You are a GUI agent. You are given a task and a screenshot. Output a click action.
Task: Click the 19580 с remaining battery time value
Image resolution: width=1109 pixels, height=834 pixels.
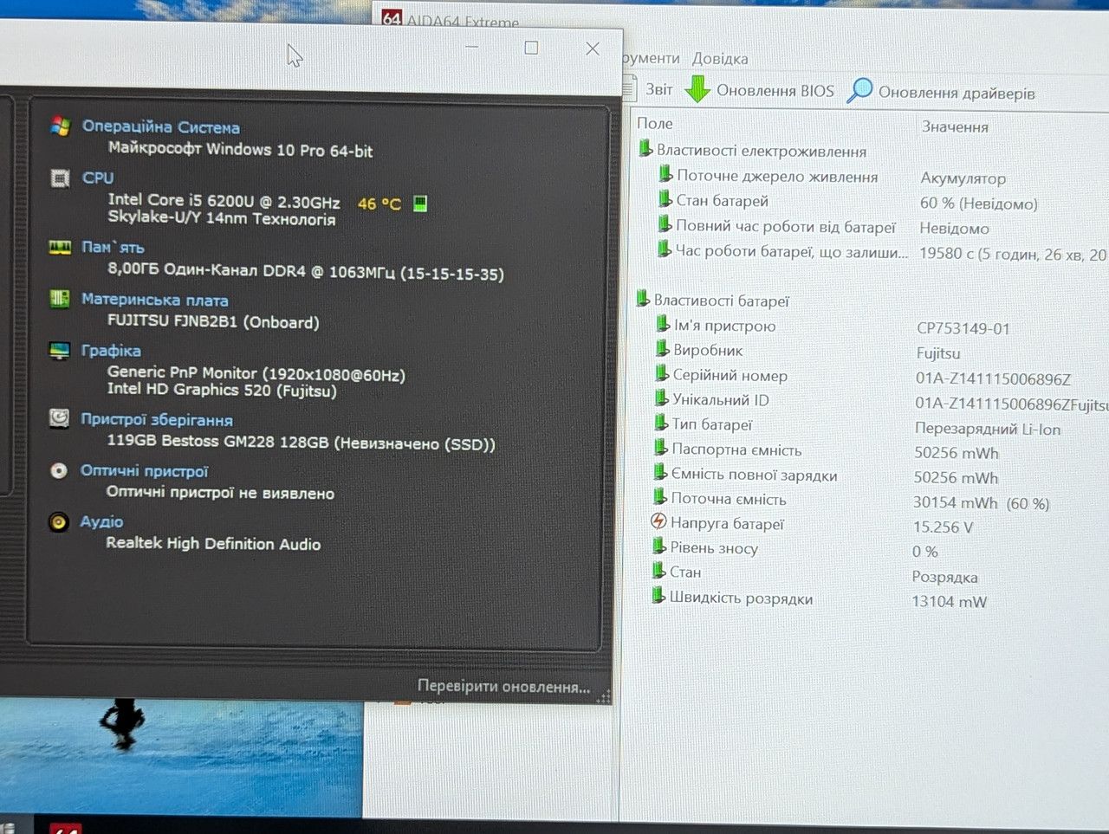tap(1013, 254)
